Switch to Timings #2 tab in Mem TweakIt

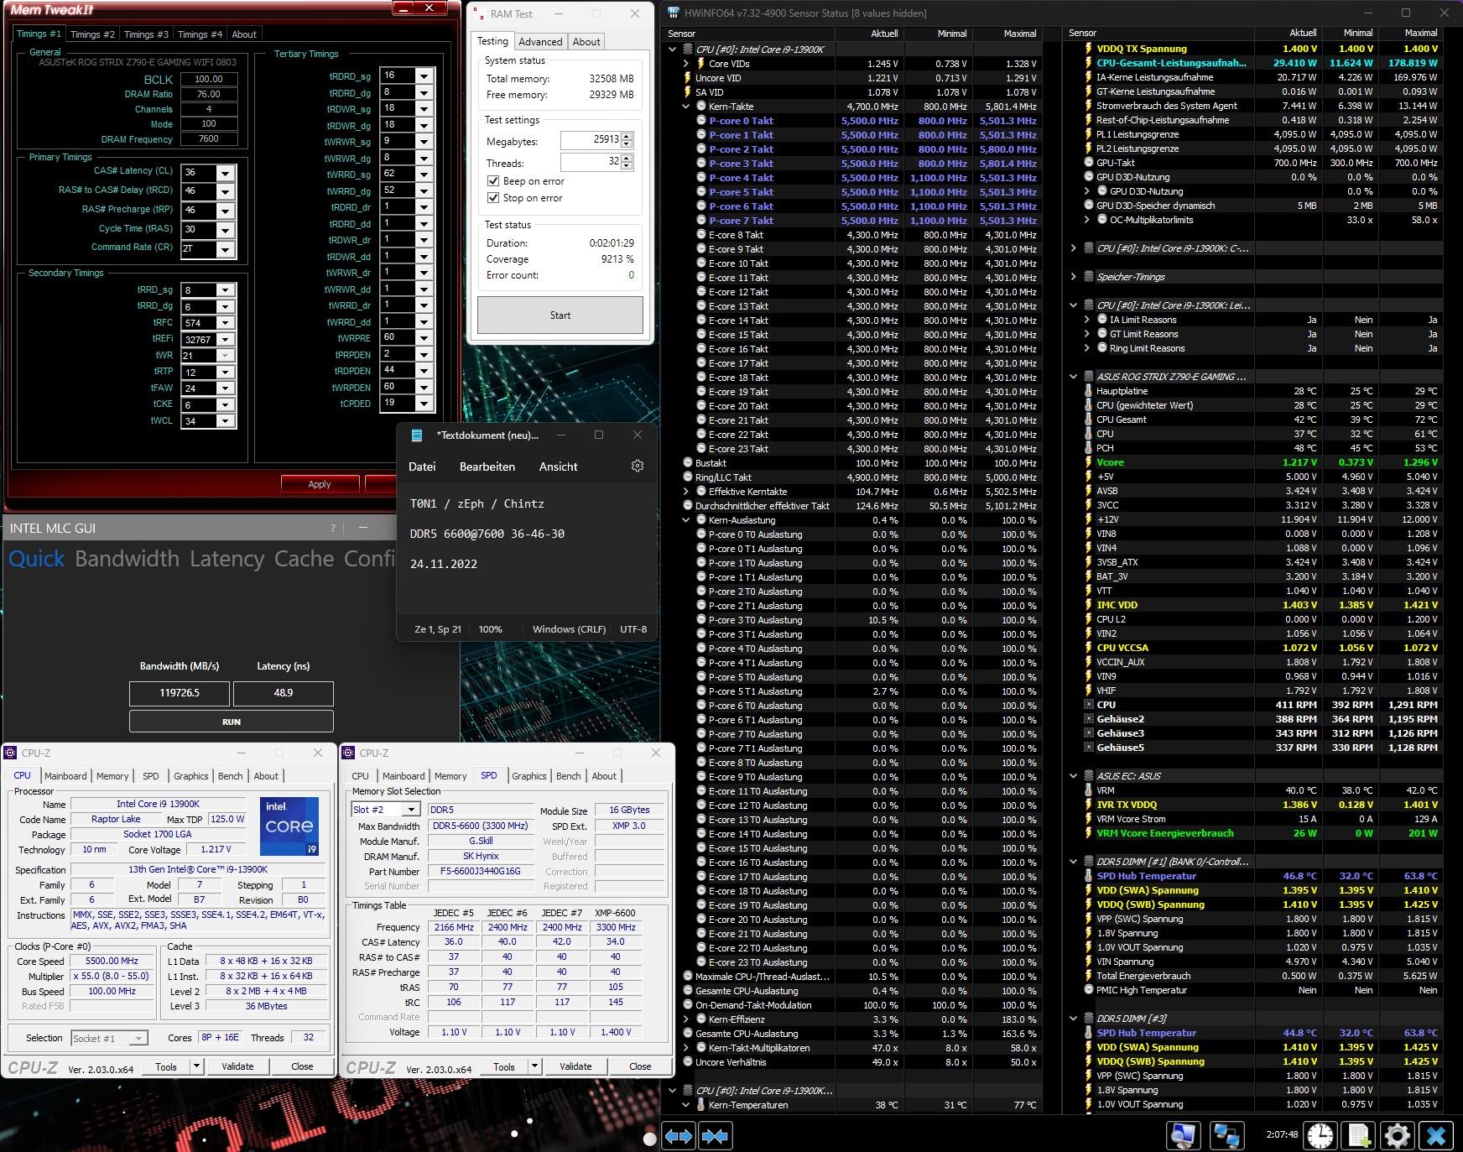coord(92,34)
